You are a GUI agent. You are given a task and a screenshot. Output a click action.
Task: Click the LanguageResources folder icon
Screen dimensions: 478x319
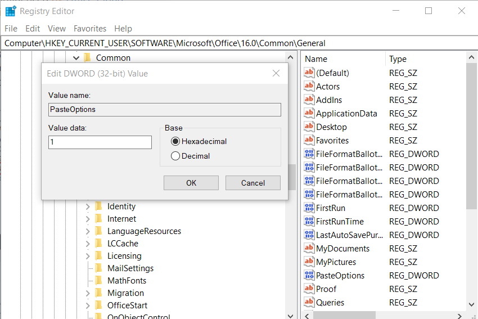pos(99,231)
